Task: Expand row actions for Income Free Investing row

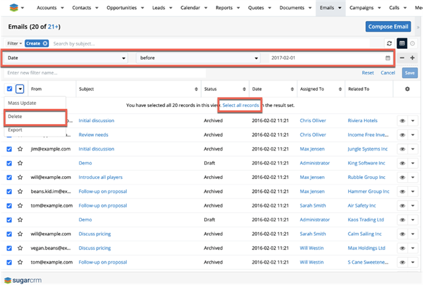Action: tap(413, 135)
